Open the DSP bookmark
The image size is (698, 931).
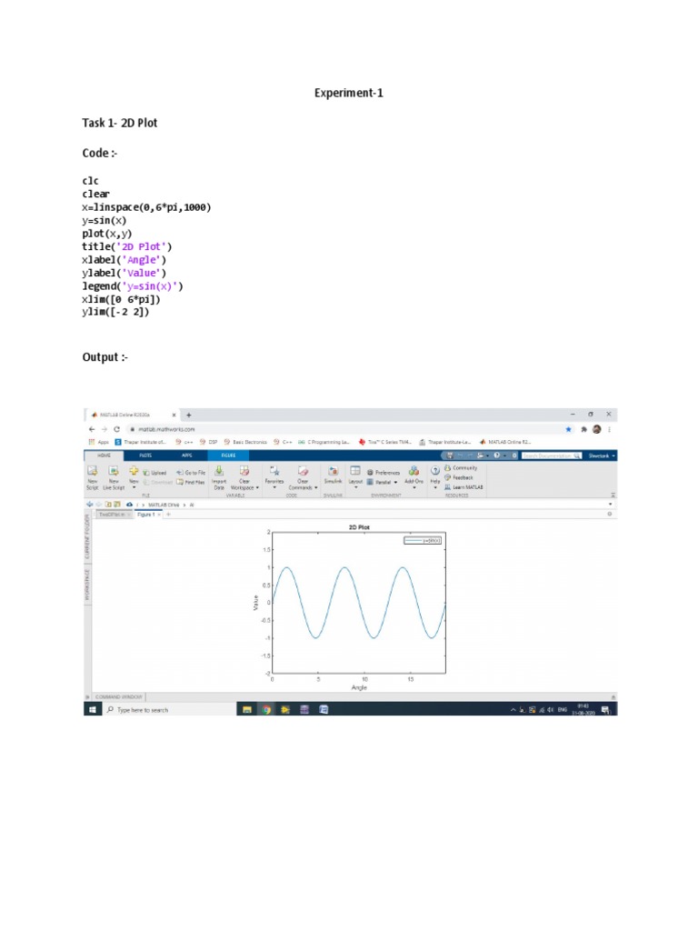click(209, 442)
